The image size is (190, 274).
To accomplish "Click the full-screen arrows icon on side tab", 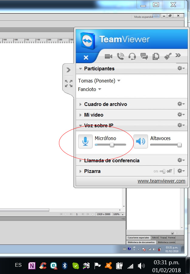I will pyautogui.click(x=69, y=83).
